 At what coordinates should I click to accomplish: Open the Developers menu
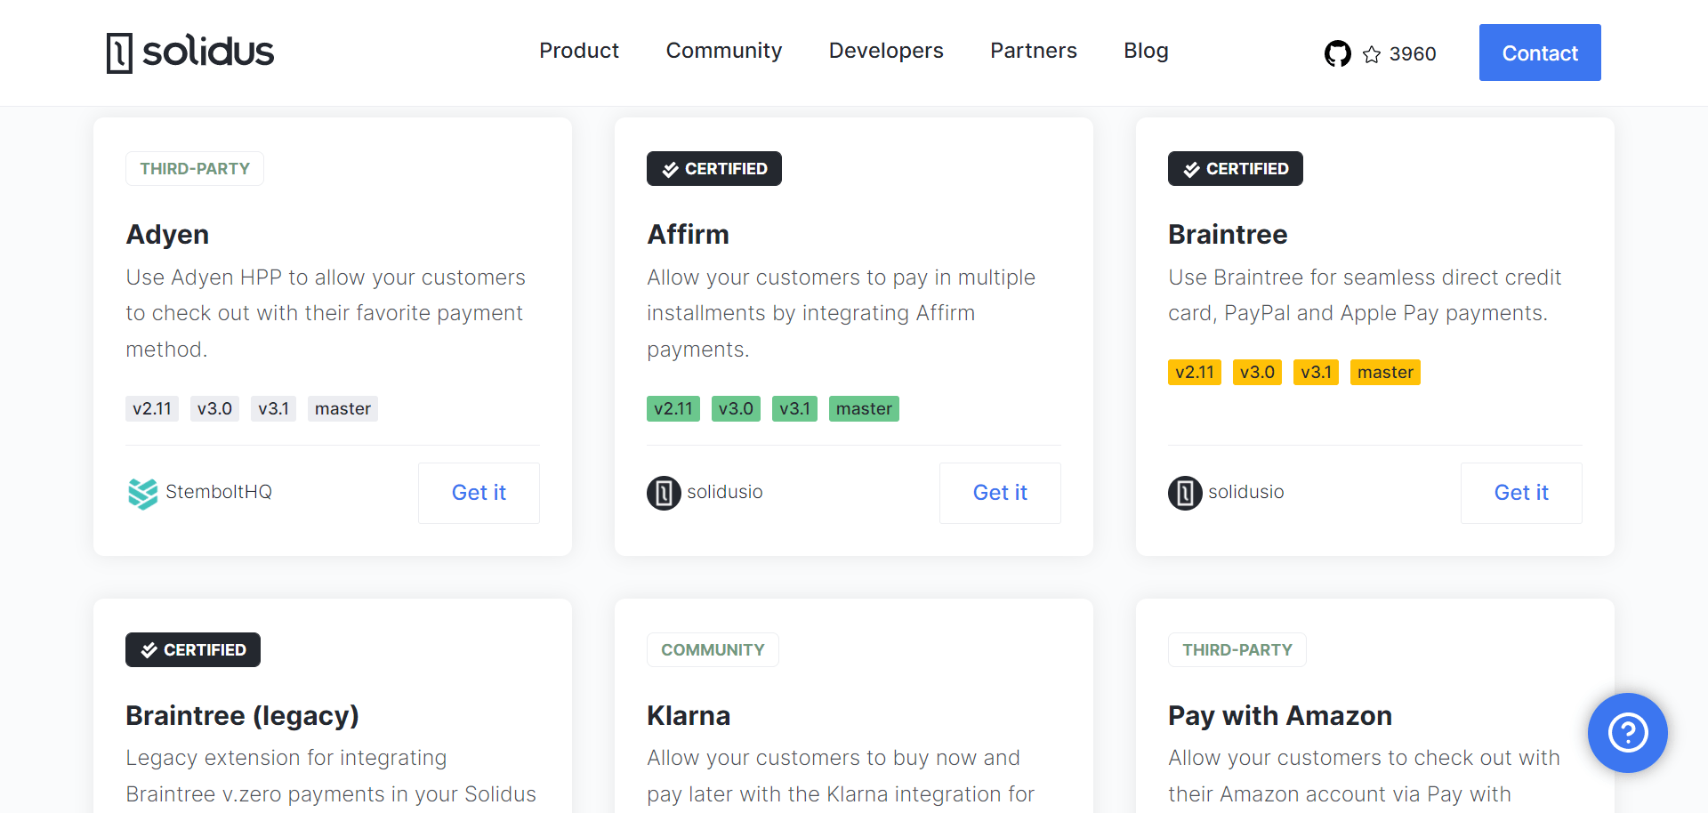886,52
